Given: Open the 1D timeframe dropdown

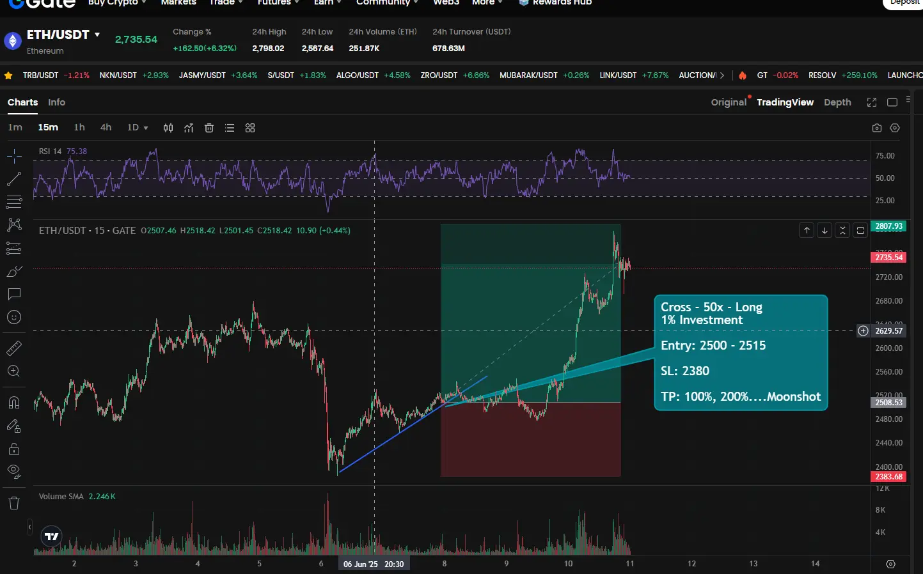Looking at the screenshot, I should [x=138, y=127].
